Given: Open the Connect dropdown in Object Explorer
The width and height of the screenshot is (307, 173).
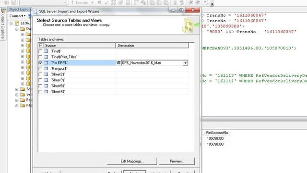Looking at the screenshot, I should pyautogui.click(x=17, y=16).
